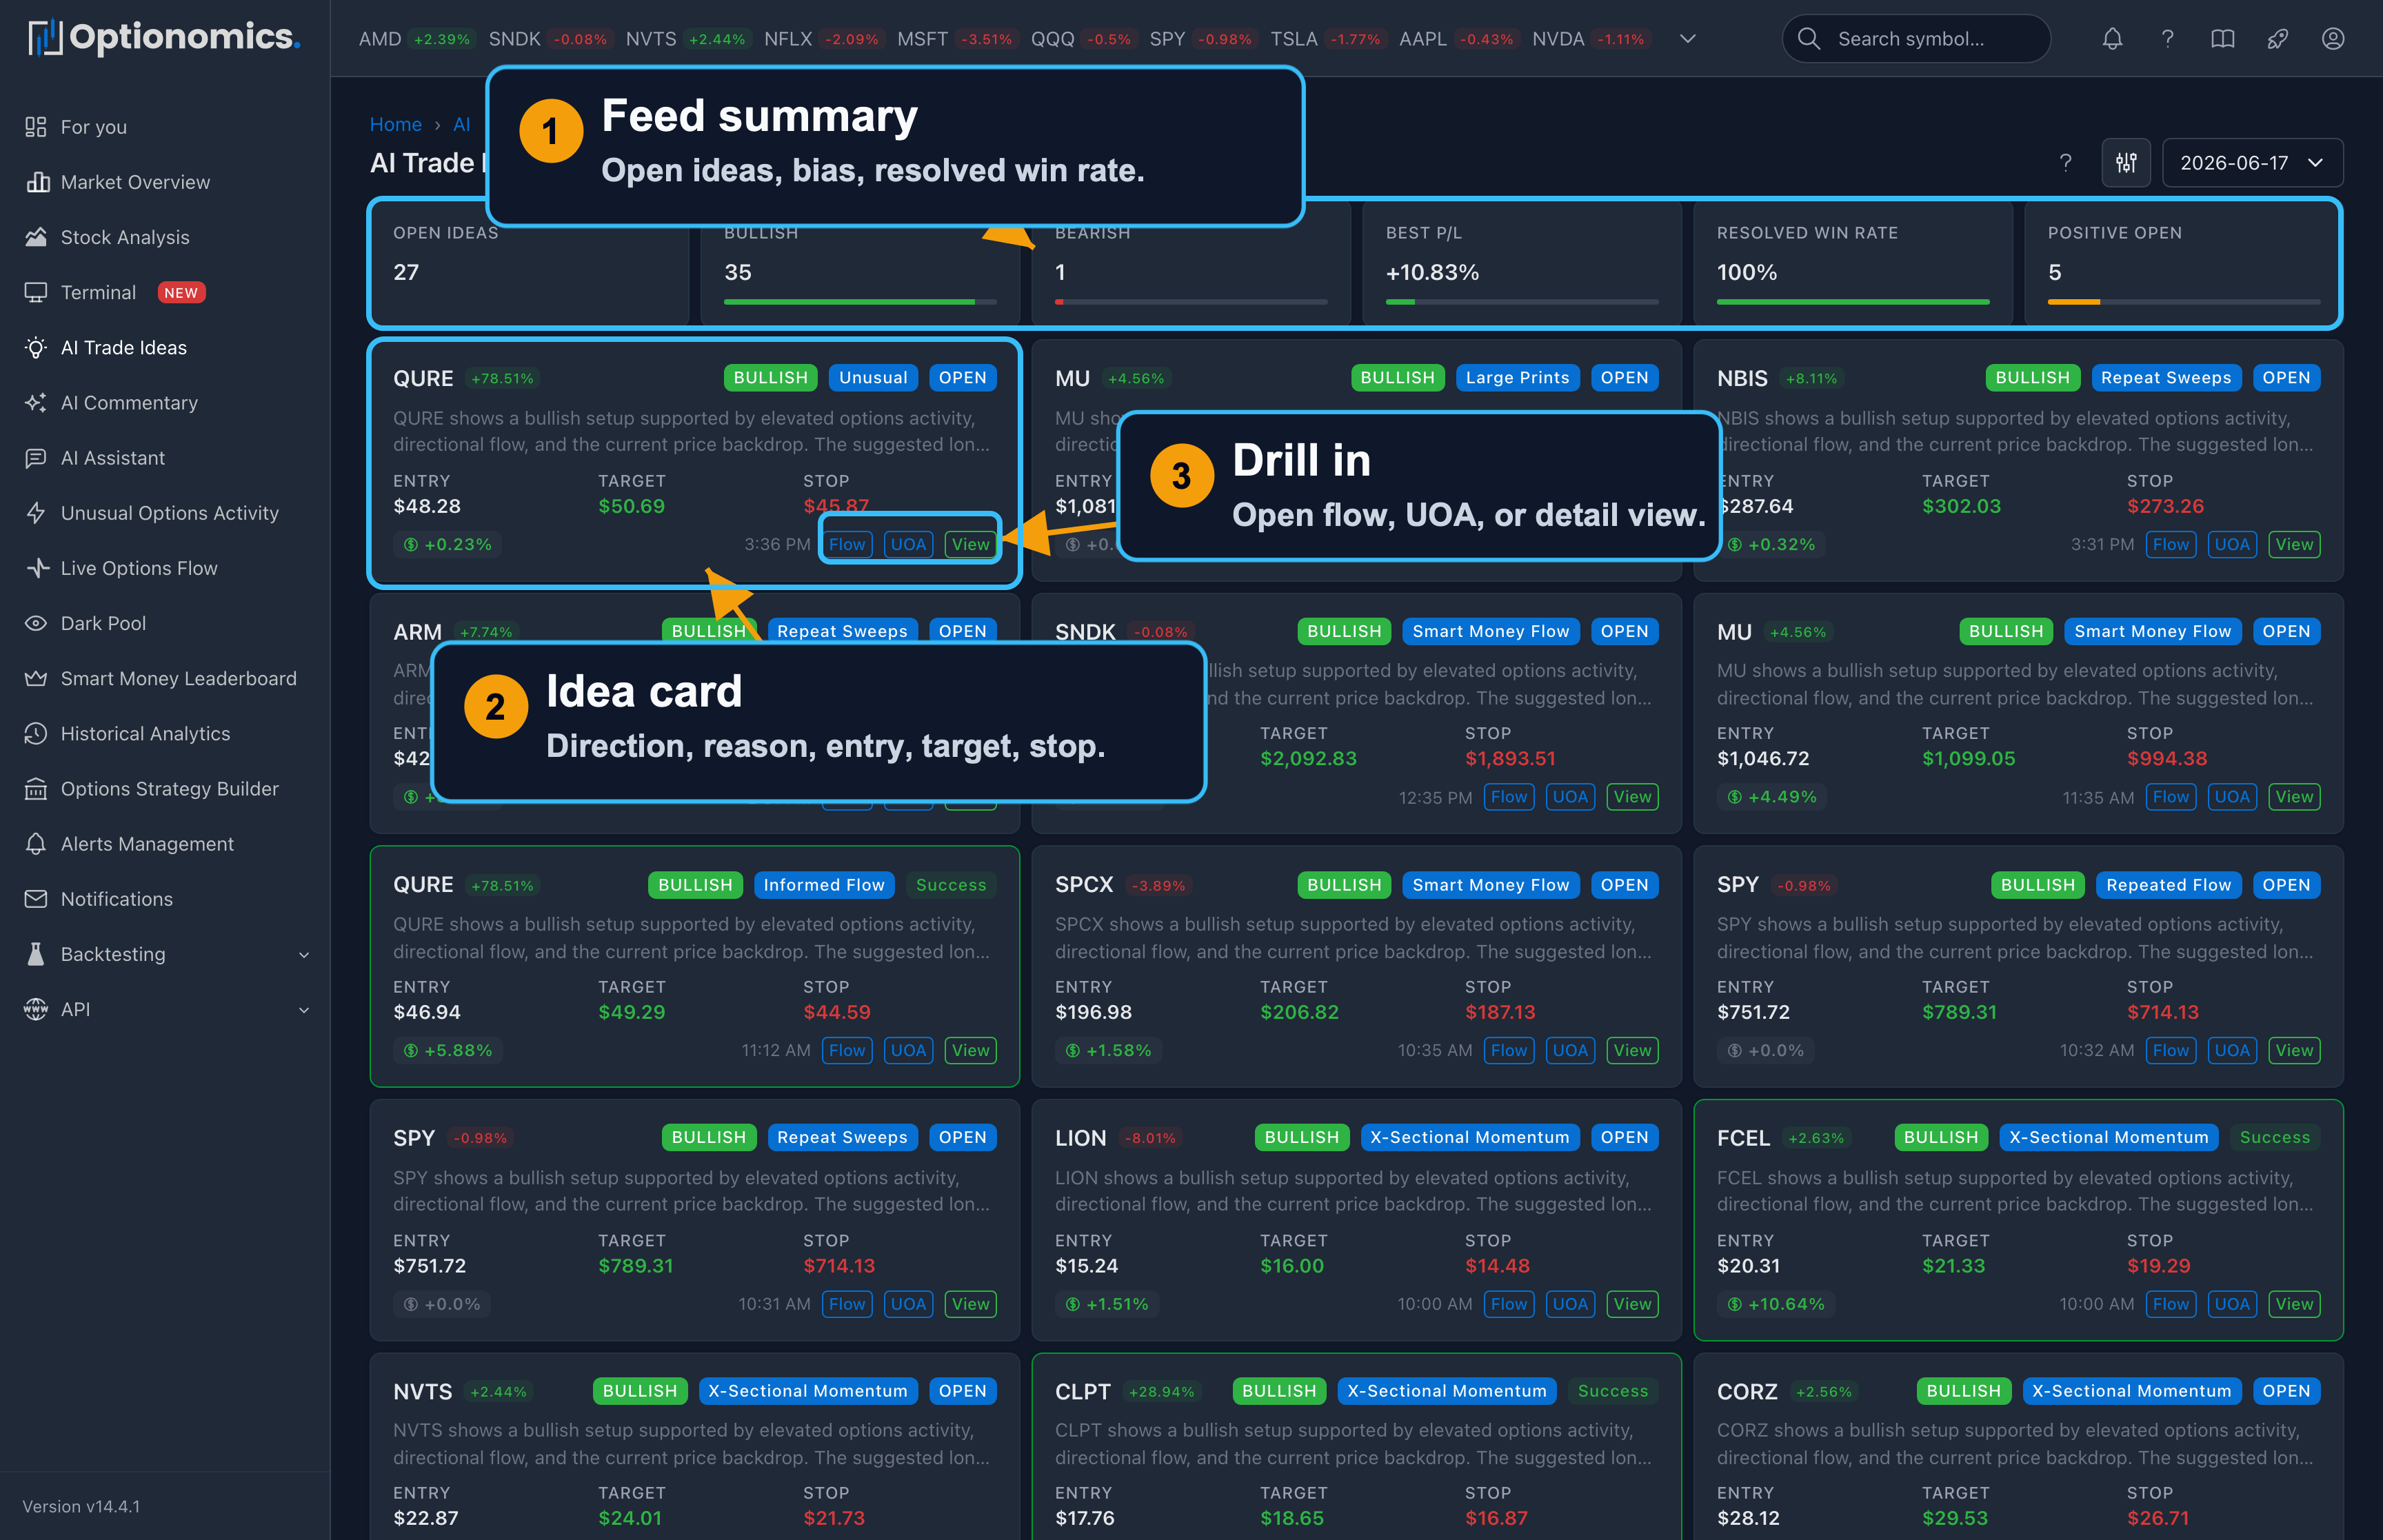Screen dimensions: 2383x1540
Task: Click the help icon beside filter button
Action: [x=2065, y=162]
